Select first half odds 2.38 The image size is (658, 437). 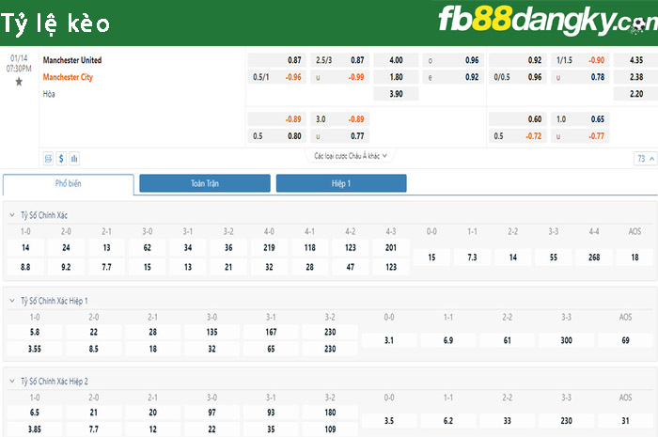pos(635,77)
